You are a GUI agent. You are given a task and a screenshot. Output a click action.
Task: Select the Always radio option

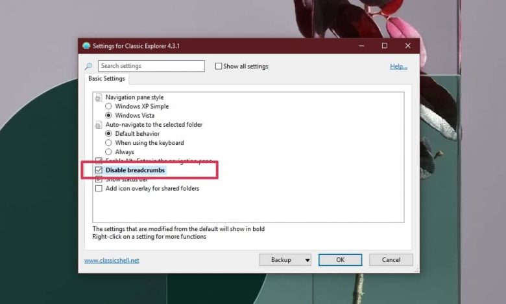coord(108,151)
